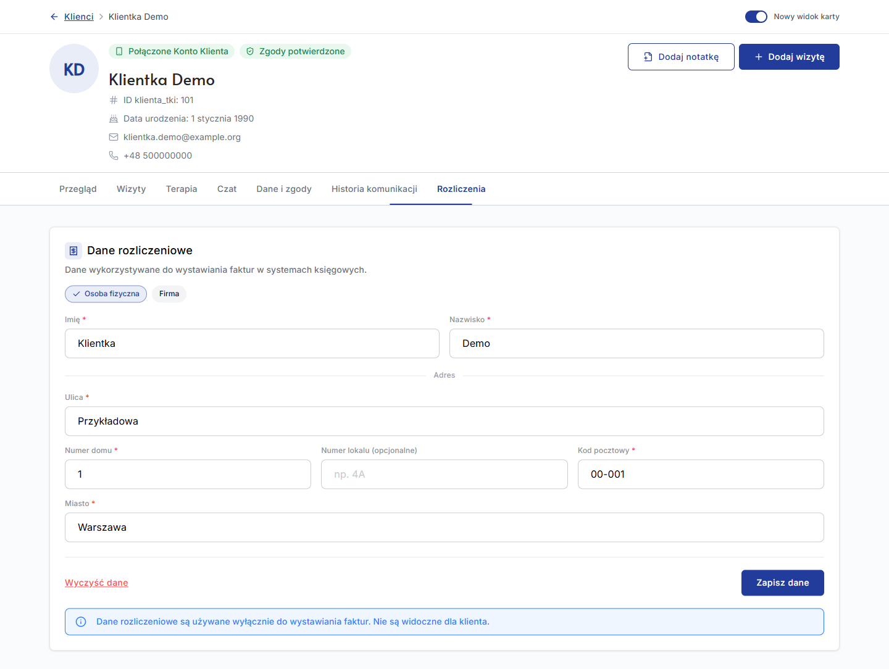Select the Rozliczenia tab
This screenshot has height=669, width=889.
[461, 189]
